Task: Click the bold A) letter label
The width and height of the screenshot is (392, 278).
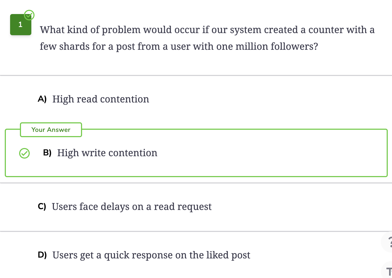Action: [42, 99]
